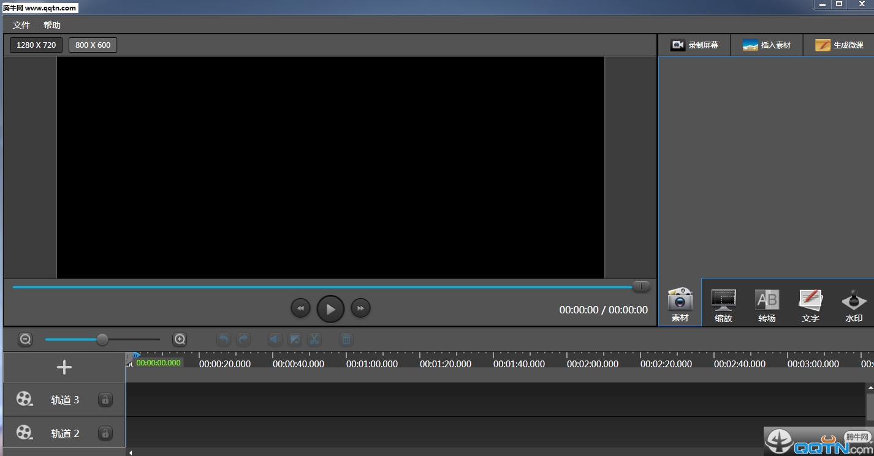Click the 00:01:00.000 mark on timeline ruler
Screen dimensions: 874x456
click(372, 364)
